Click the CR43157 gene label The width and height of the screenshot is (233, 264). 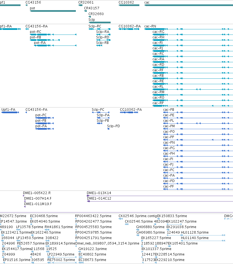coord(92,8)
